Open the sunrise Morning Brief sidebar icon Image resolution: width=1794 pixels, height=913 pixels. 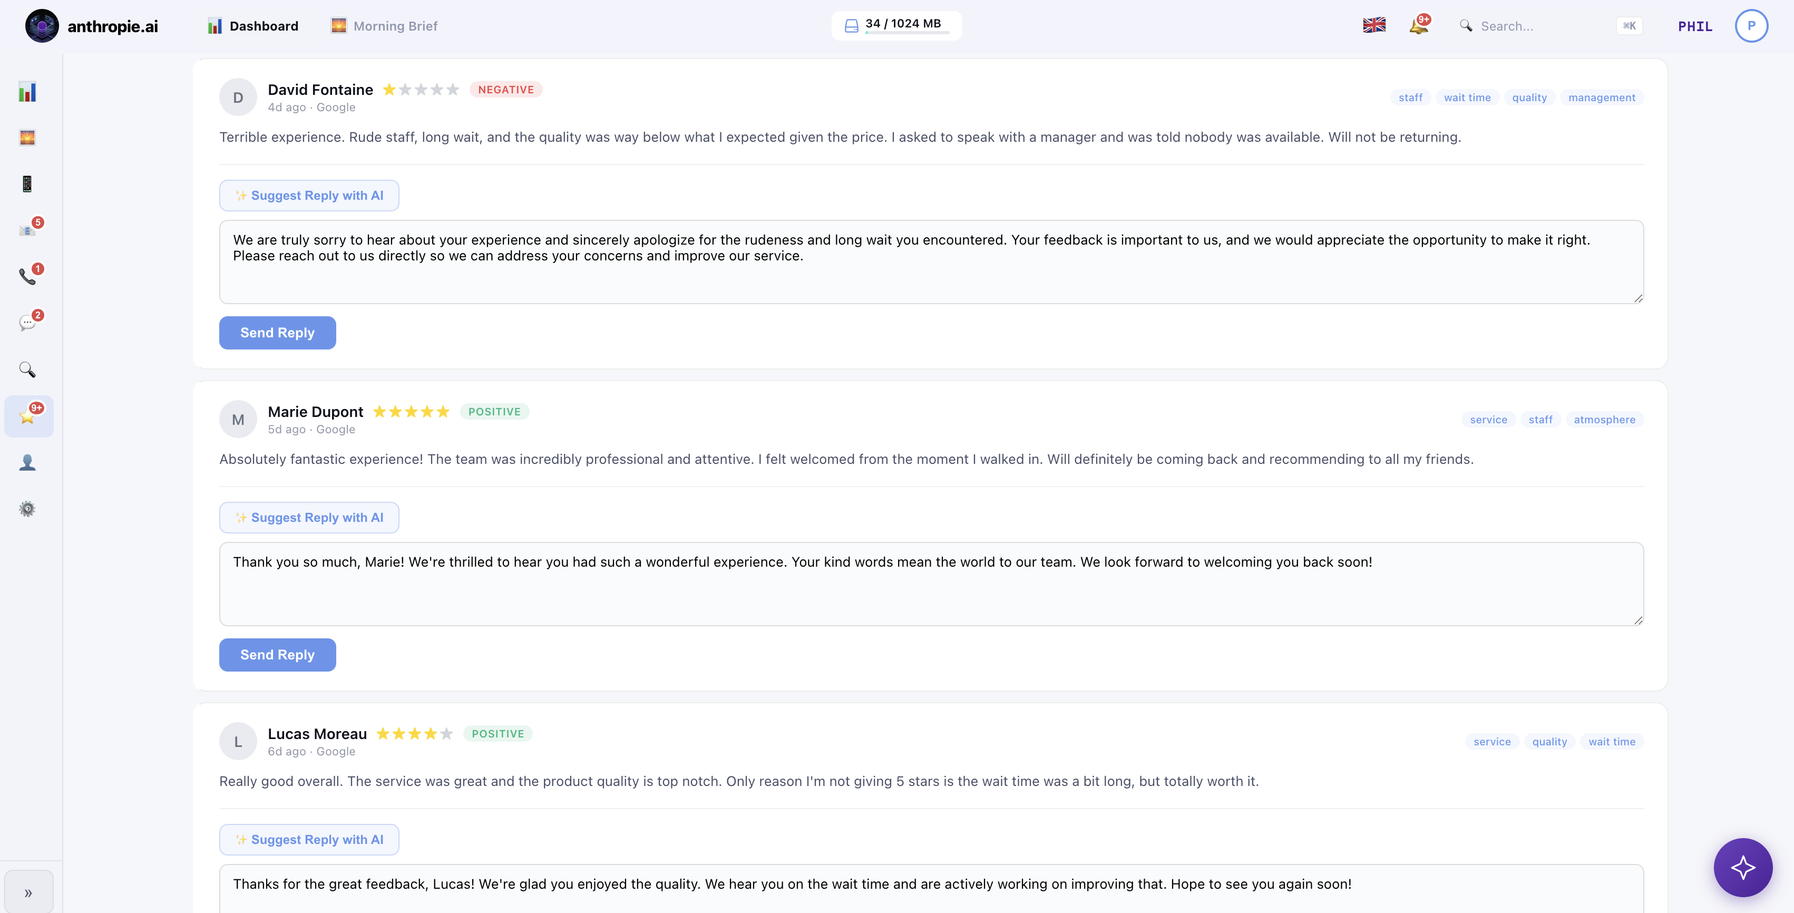click(27, 138)
